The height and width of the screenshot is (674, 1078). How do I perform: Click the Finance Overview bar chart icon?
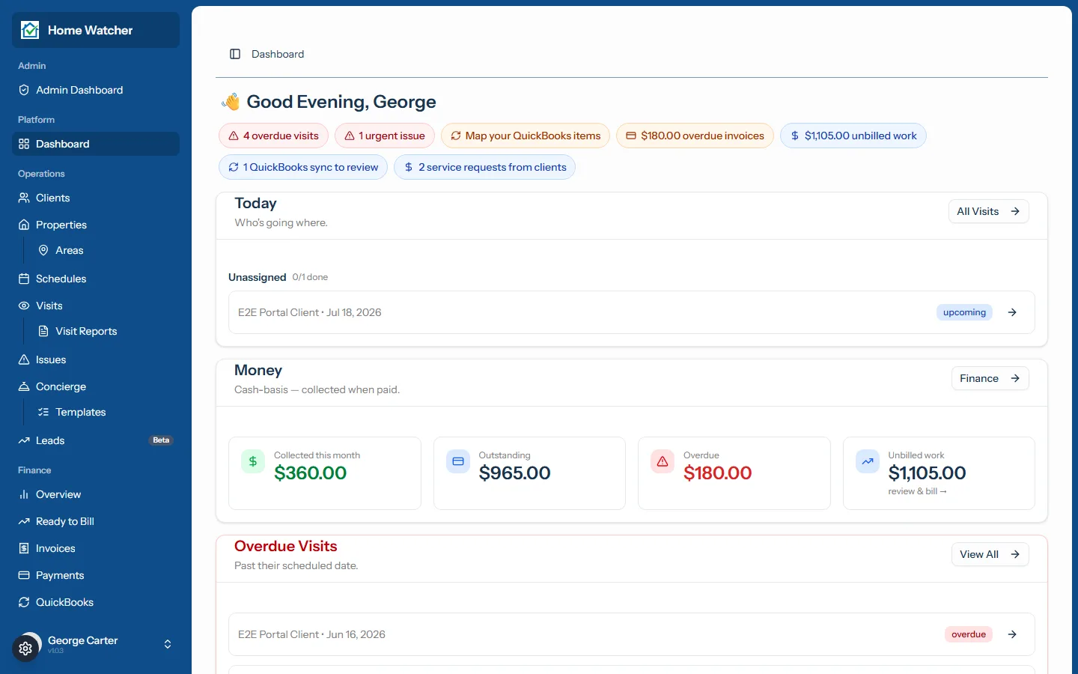pyautogui.click(x=24, y=494)
